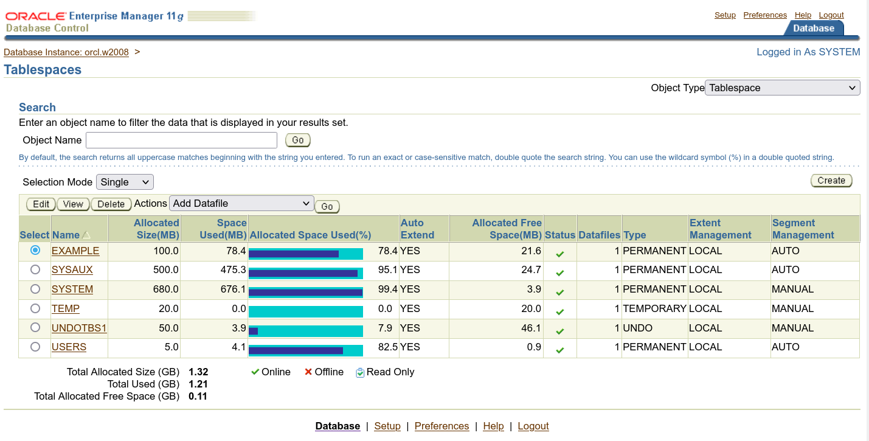Select the EXAMPLE tablespace radio button
This screenshot has height=441, width=869.
coord(35,250)
